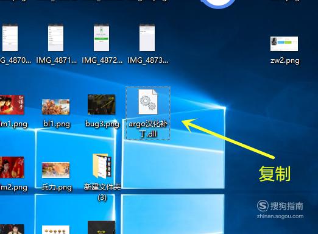Click the IMG_4871... file name label
The width and height of the screenshot is (318, 234).
click(x=57, y=60)
